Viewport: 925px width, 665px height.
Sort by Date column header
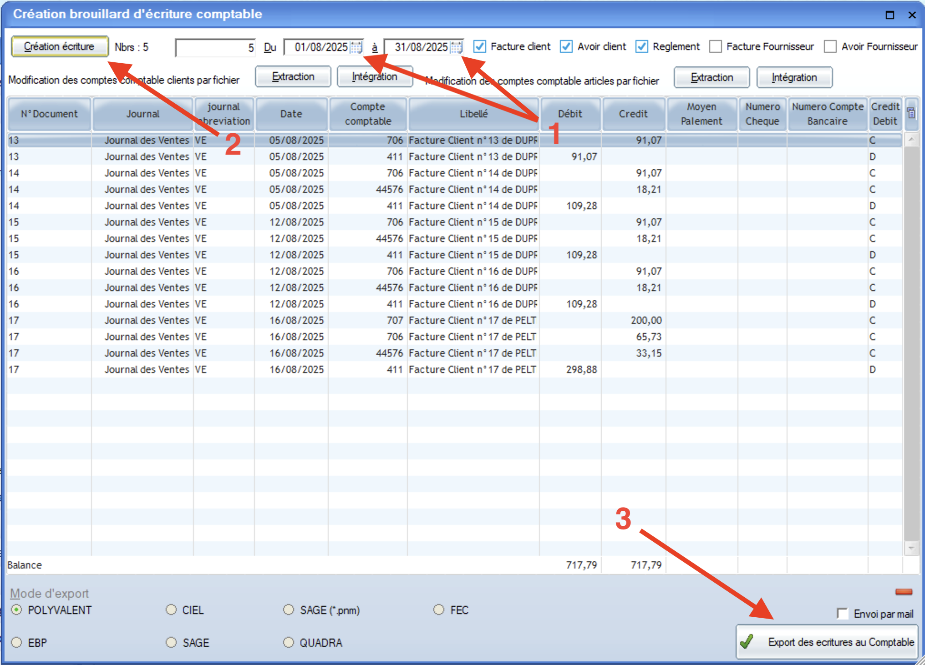click(291, 114)
